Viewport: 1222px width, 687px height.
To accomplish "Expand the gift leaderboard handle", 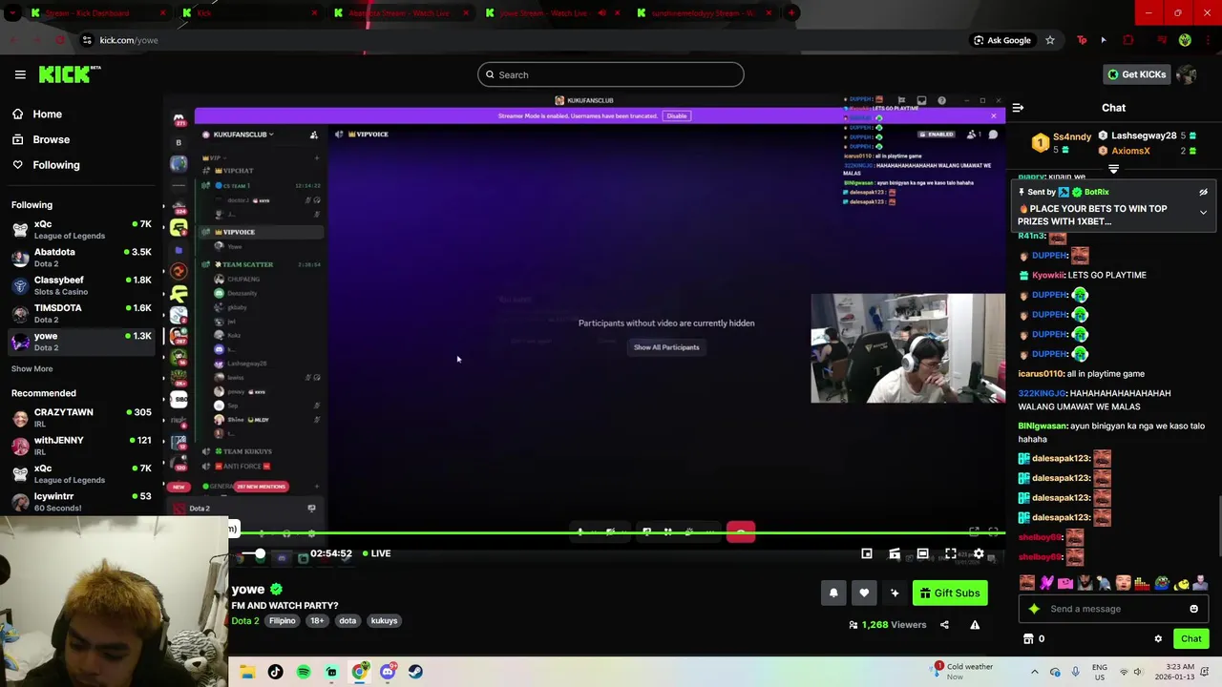I will 1113,169.
